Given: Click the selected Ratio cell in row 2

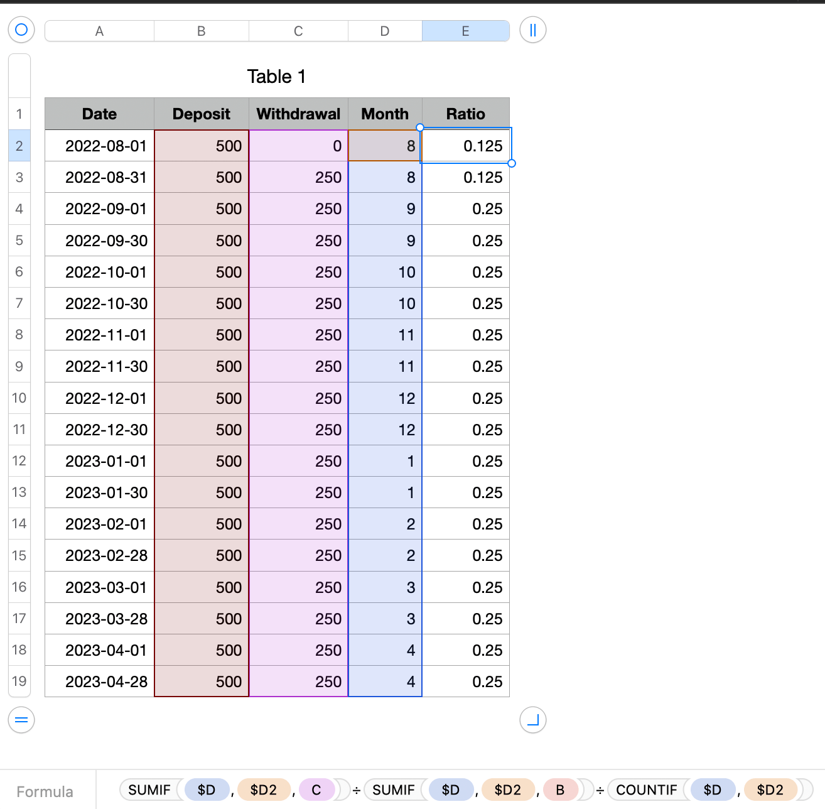Looking at the screenshot, I should pyautogui.click(x=466, y=146).
